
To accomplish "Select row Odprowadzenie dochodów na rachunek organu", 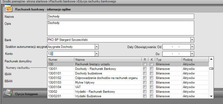I will [128, 78].
